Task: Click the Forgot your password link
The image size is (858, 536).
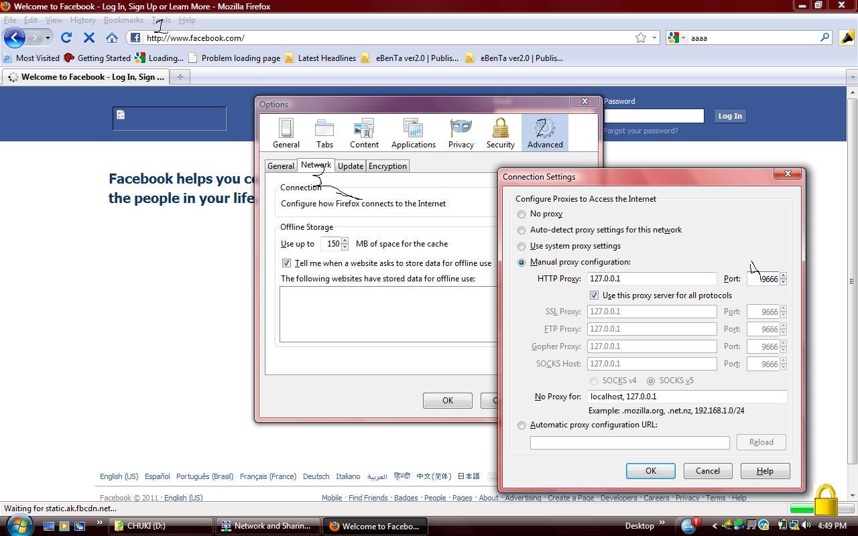Action: coord(641,131)
